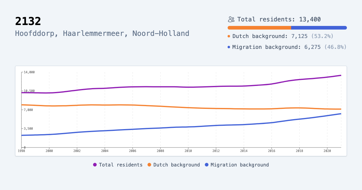Click the 2006 x-axis label
Screen dimensions: 362x190
[132, 150]
